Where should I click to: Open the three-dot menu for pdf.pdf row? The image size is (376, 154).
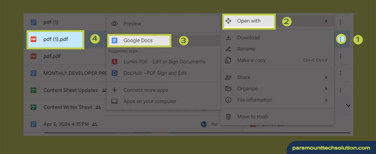pos(340,56)
